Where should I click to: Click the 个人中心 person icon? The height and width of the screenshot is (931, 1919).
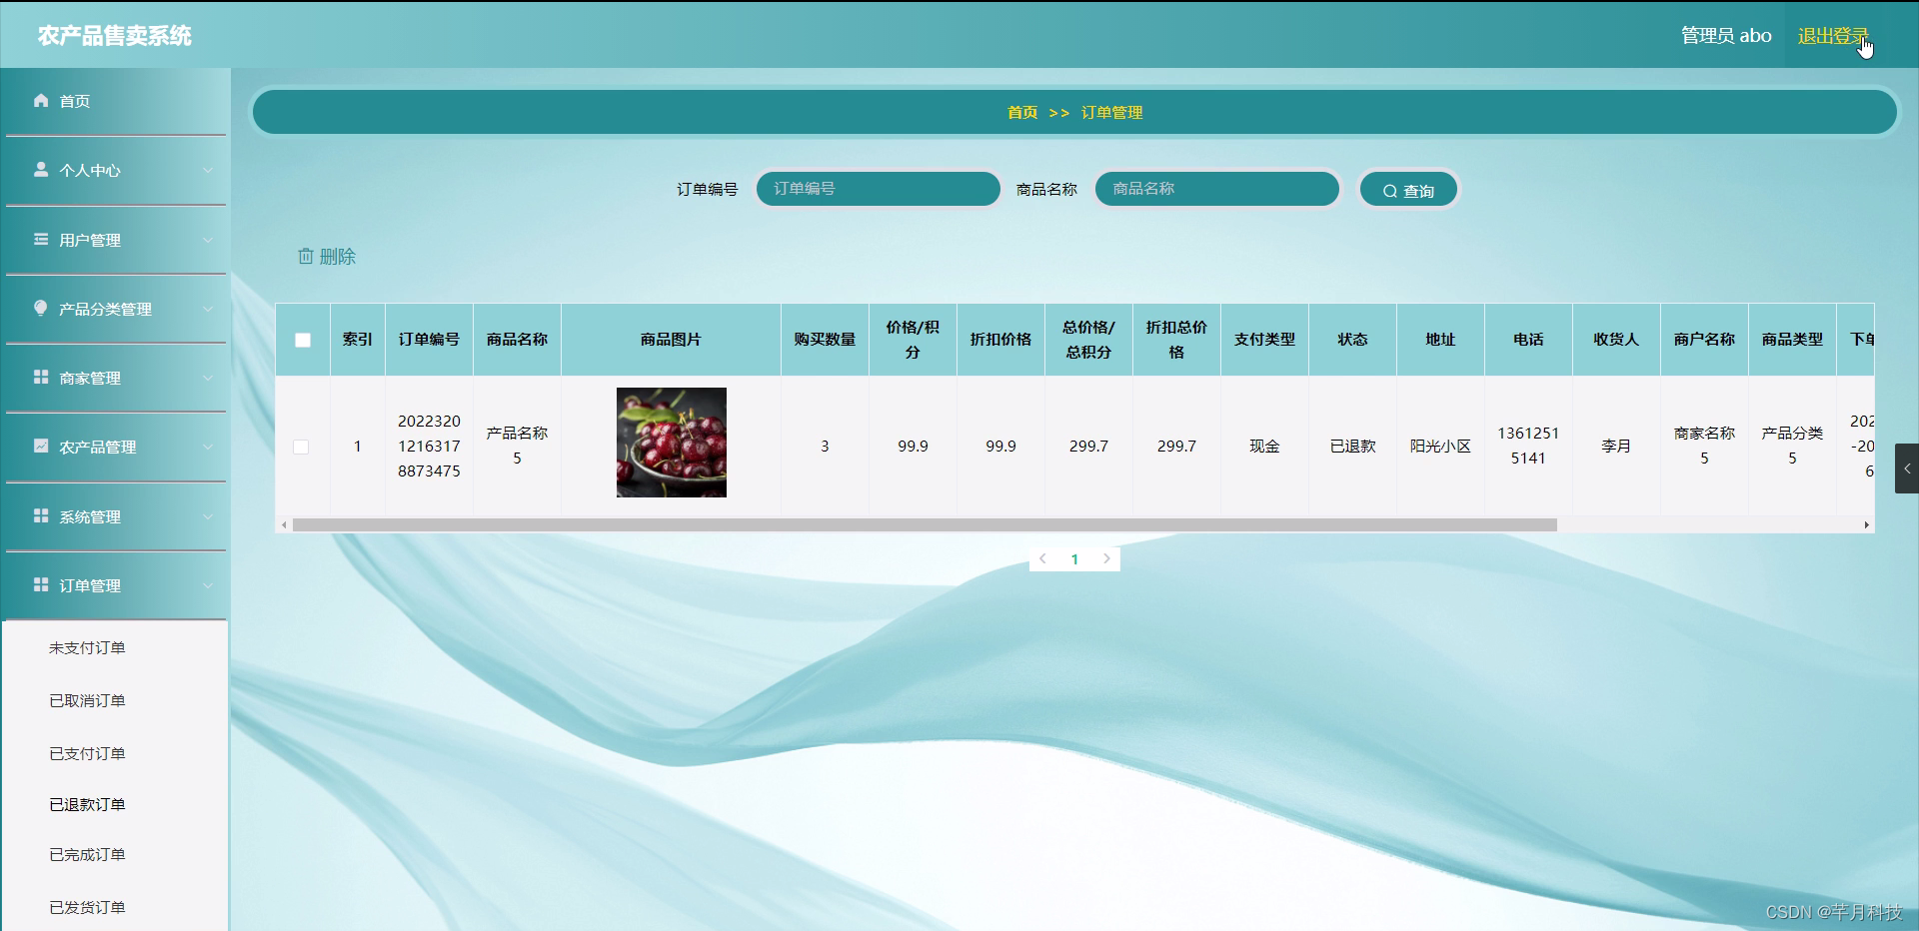tap(41, 170)
